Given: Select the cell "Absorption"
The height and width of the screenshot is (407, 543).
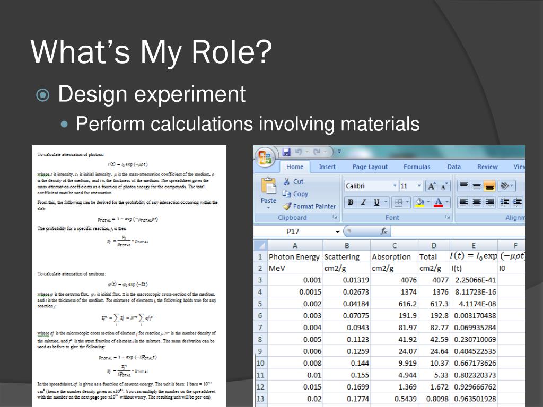Looking at the screenshot, I should [395, 257].
